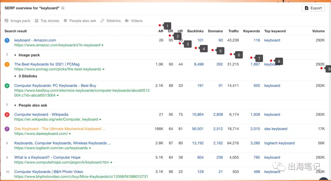
Task: Click the blue position 1 badge
Action: [x=7, y=40]
